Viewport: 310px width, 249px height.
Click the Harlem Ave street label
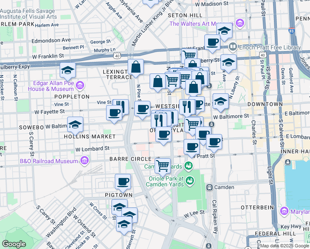click(x=47, y=25)
